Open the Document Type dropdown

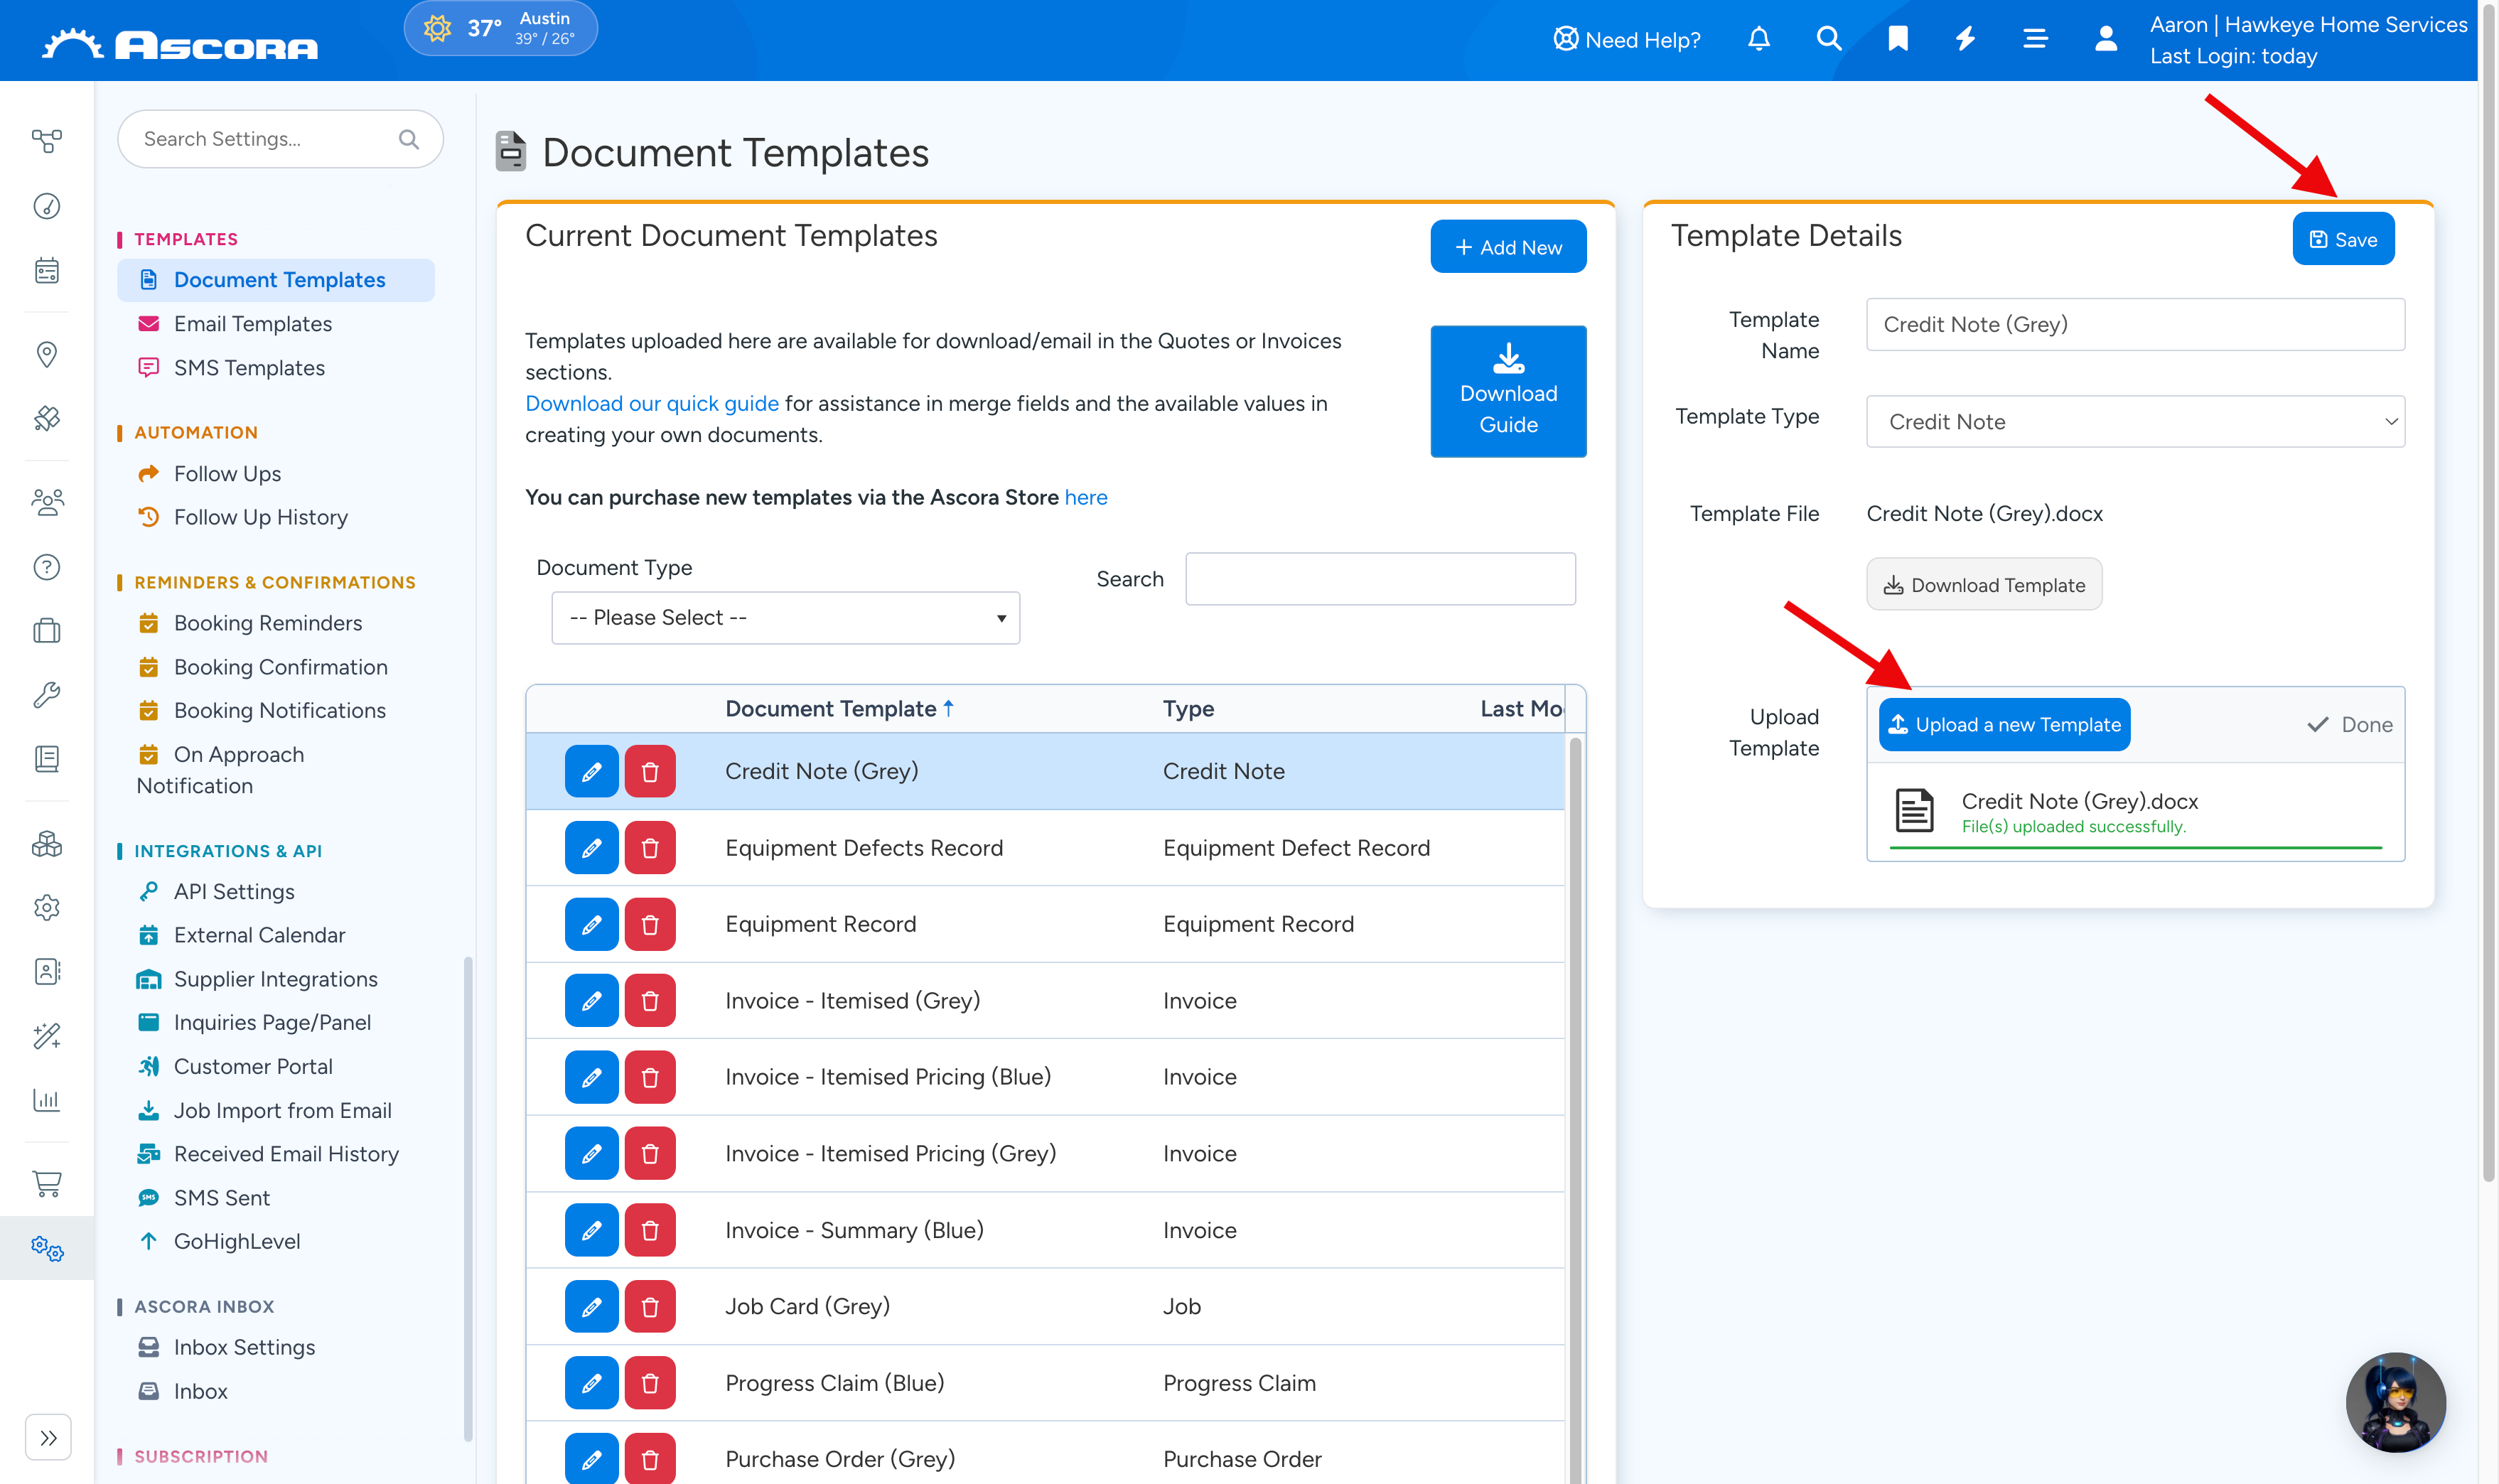[785, 617]
